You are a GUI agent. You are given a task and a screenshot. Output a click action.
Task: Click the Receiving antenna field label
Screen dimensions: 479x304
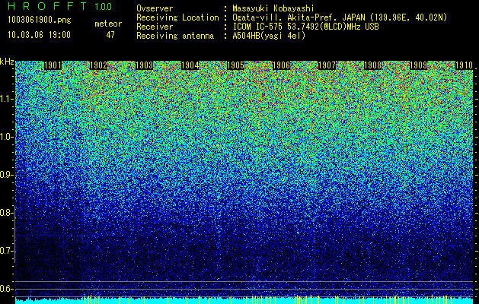[175, 36]
